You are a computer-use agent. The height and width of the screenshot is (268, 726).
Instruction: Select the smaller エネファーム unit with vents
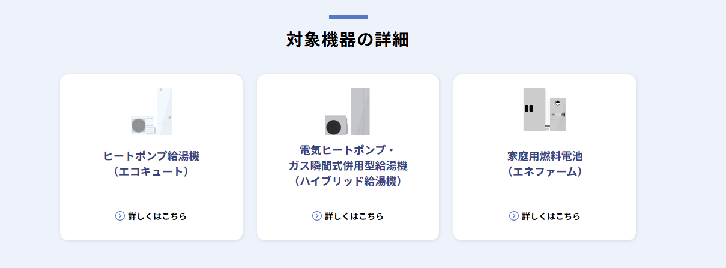point(557,114)
